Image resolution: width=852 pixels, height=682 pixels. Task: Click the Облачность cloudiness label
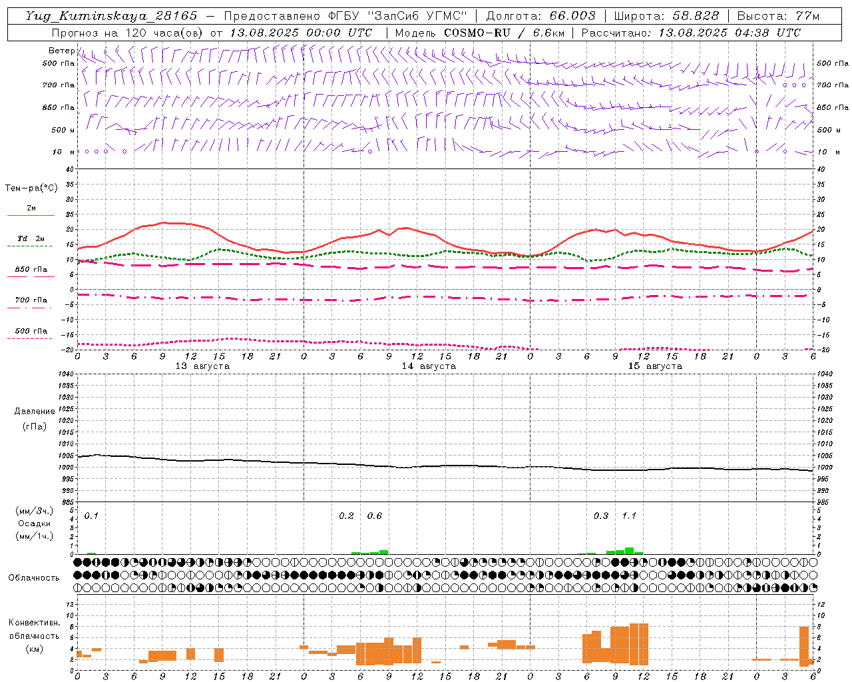coord(34,577)
